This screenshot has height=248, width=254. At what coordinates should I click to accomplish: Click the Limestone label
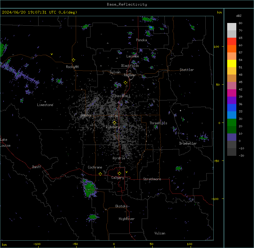[45, 105]
